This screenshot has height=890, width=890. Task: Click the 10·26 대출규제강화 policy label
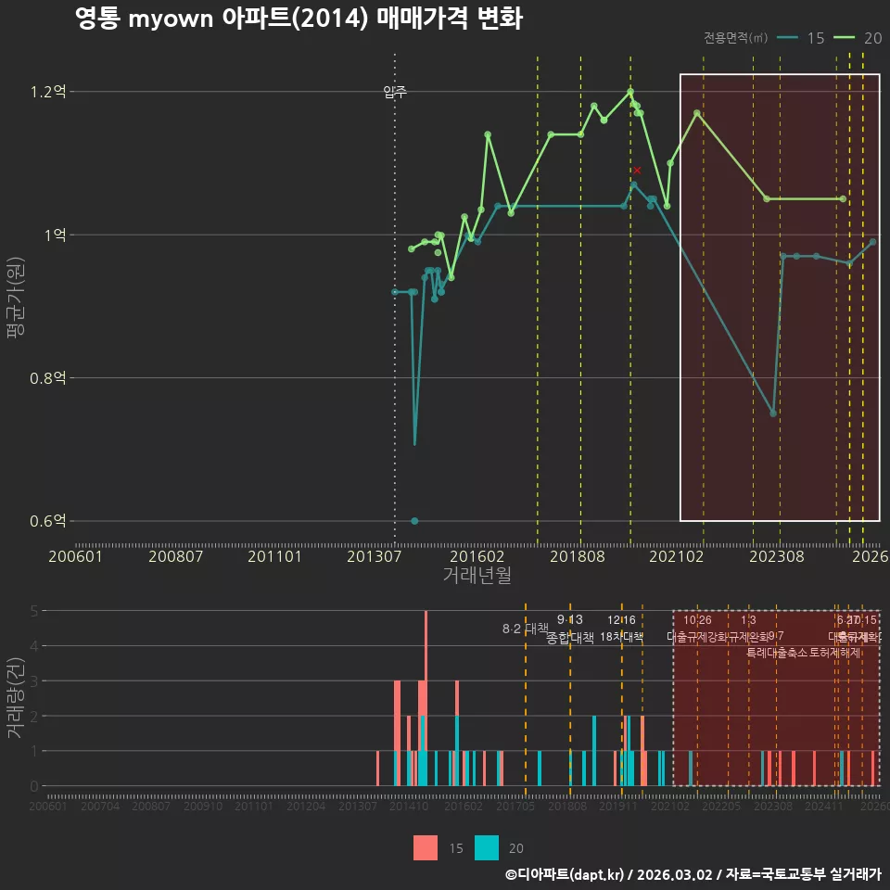click(697, 629)
